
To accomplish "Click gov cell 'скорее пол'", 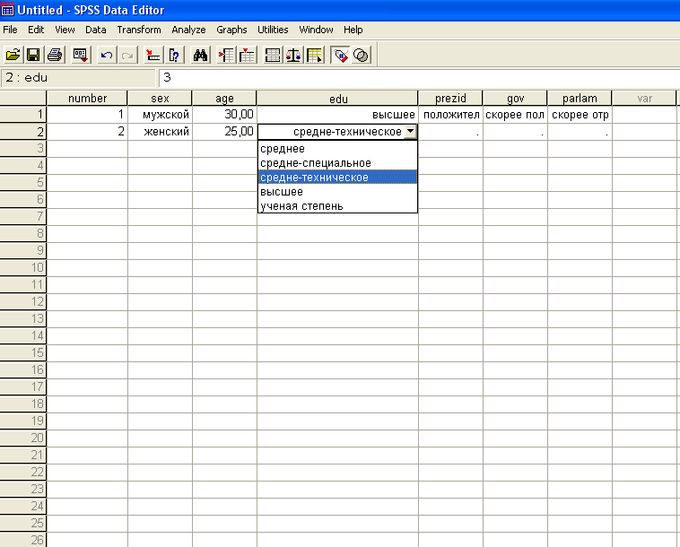I will pos(515,115).
